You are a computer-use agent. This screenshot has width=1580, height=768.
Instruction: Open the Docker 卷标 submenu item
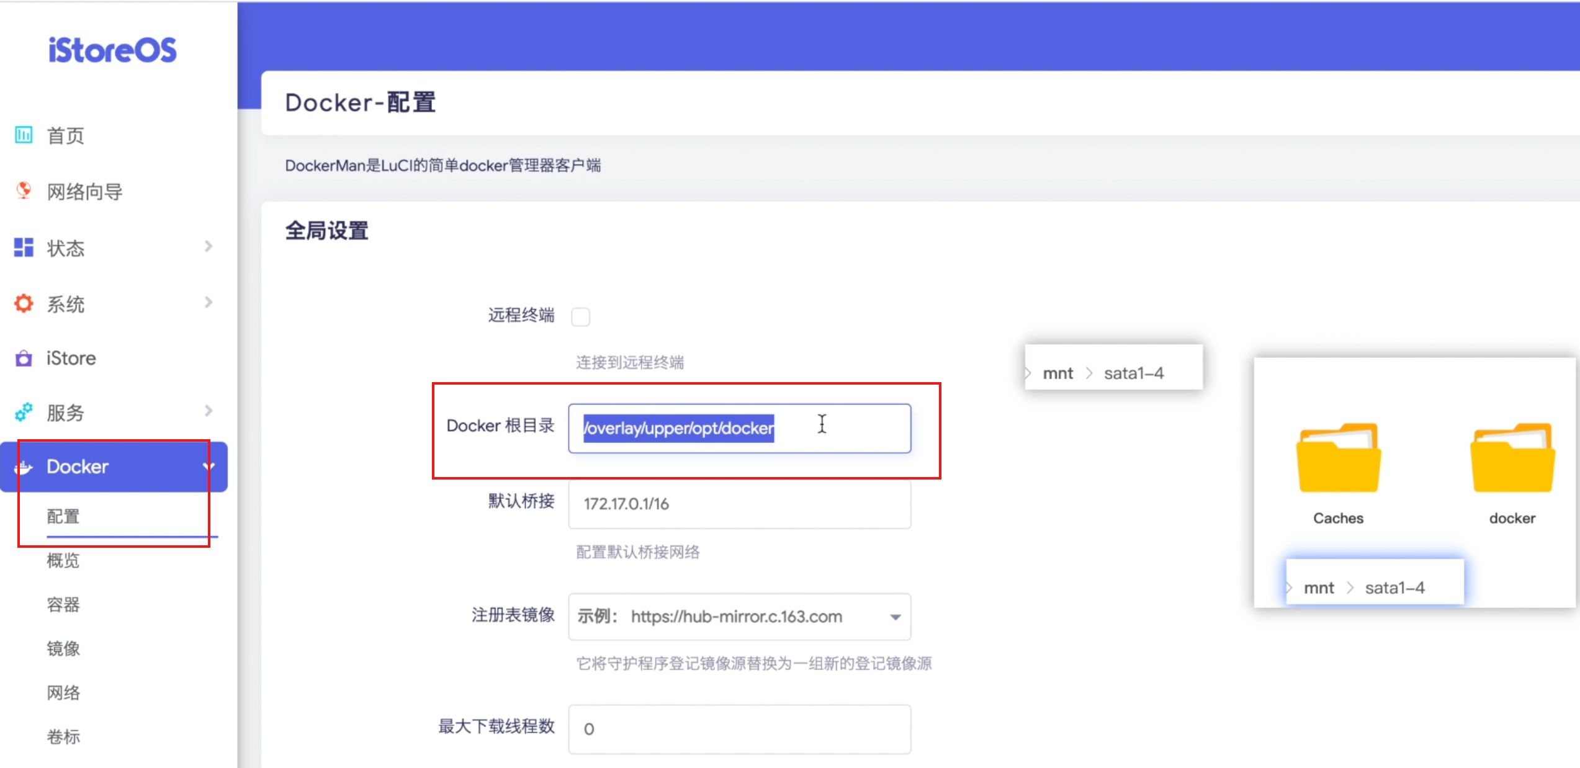63,736
